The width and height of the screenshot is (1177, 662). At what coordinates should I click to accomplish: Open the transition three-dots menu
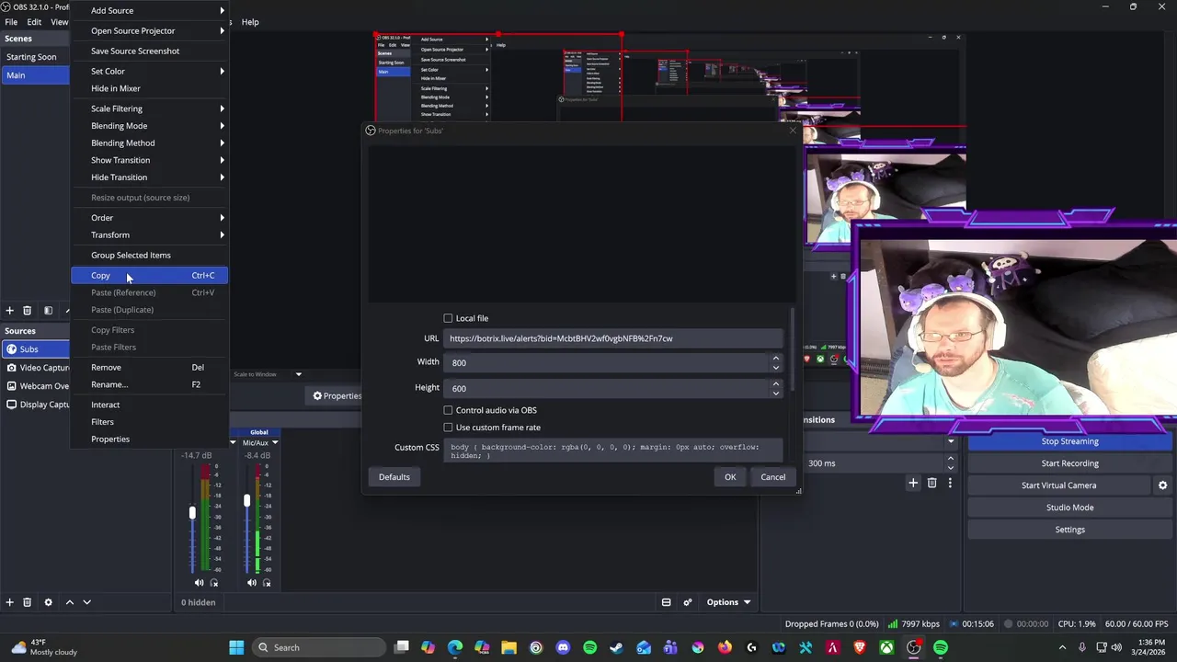point(950,483)
